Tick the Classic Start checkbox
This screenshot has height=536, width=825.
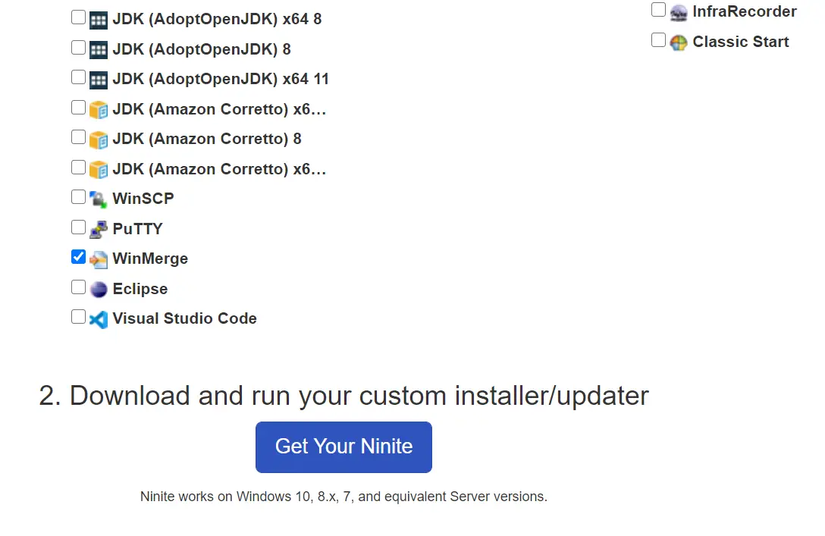(659, 40)
